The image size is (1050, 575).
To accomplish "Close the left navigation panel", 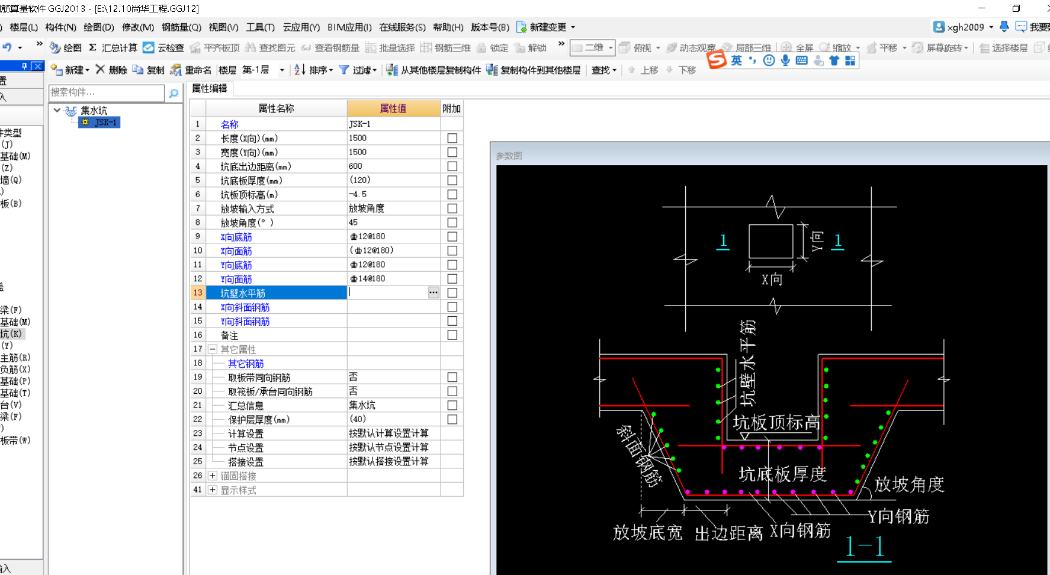I will click(37, 66).
